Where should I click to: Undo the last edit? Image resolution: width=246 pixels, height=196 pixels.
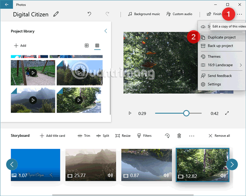[90, 14]
